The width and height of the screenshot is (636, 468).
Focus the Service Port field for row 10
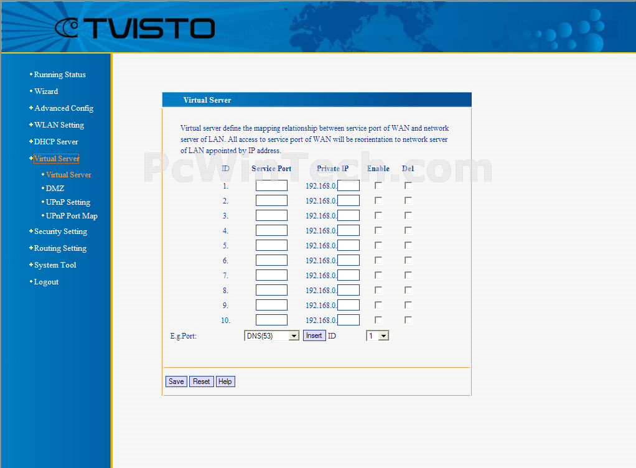coord(271,320)
